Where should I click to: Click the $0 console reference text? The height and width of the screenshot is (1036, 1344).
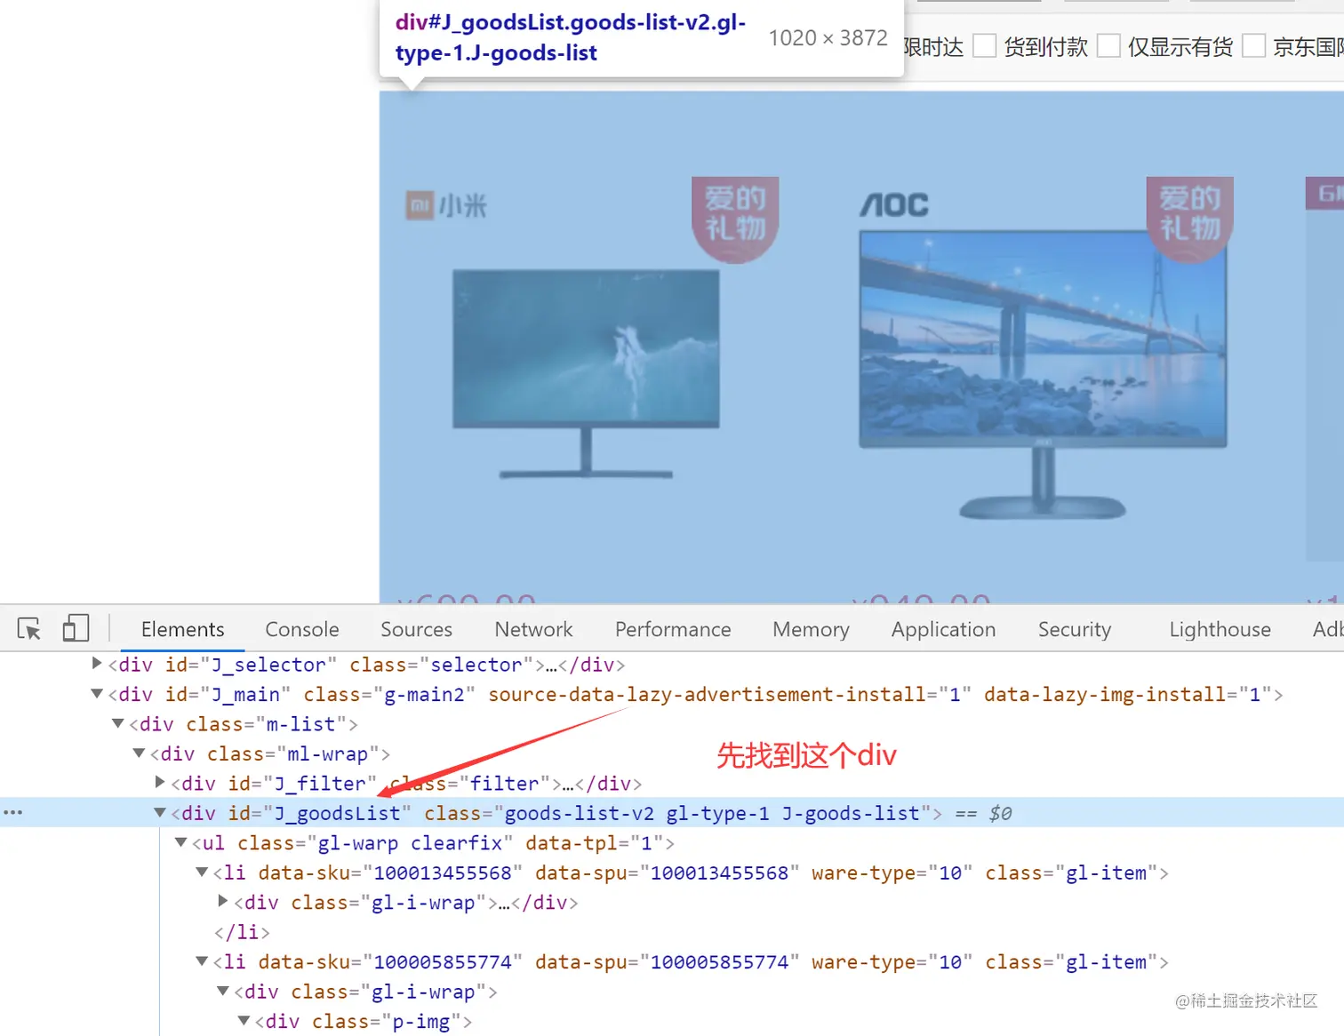pyautogui.click(x=1000, y=813)
